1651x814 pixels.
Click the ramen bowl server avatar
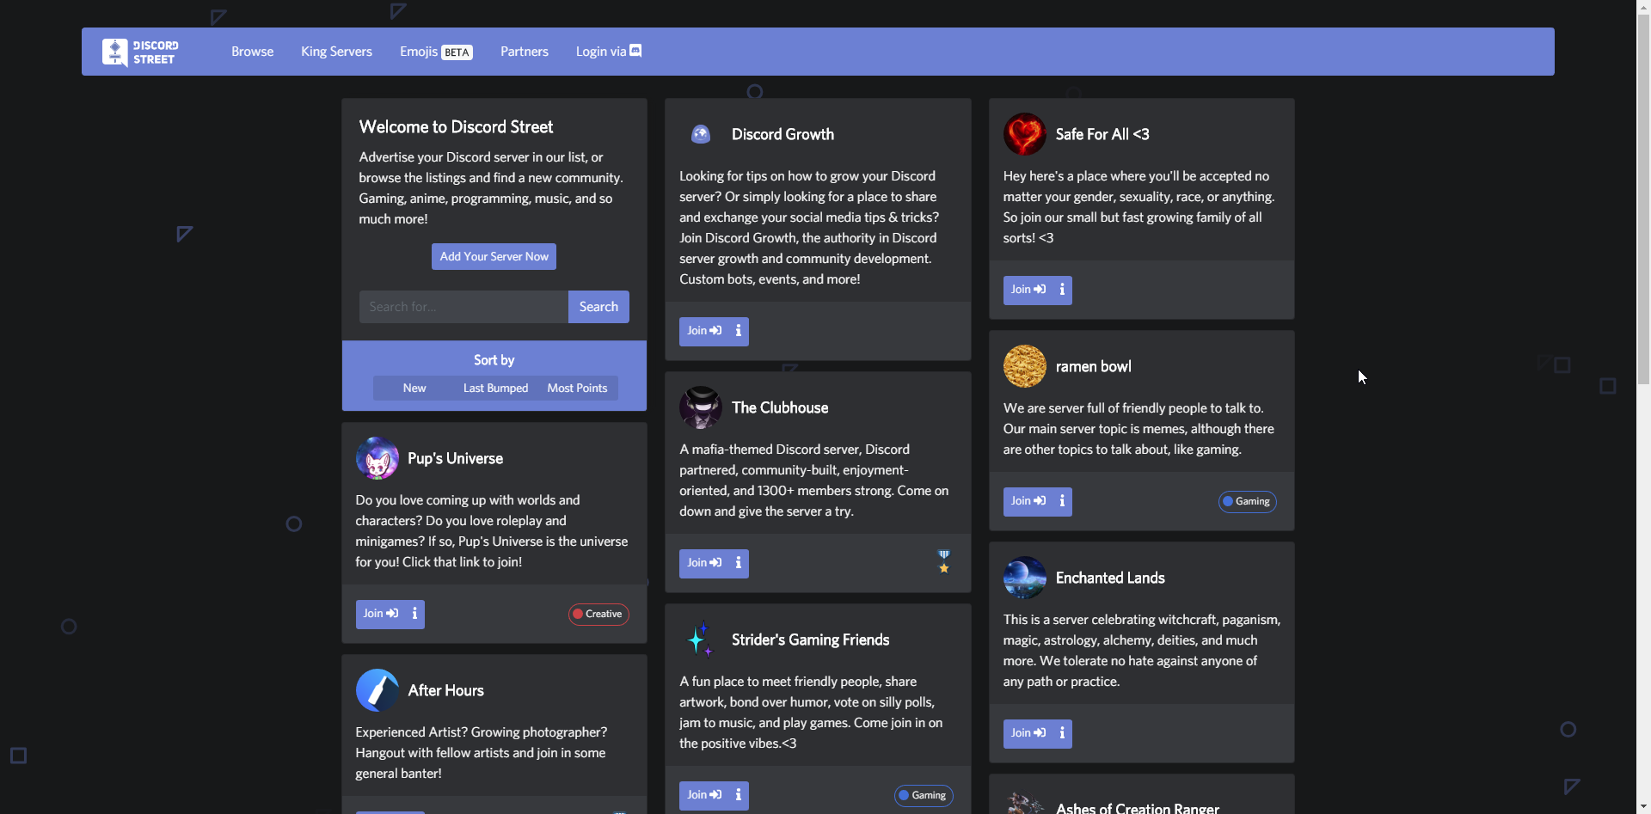[1024, 365]
